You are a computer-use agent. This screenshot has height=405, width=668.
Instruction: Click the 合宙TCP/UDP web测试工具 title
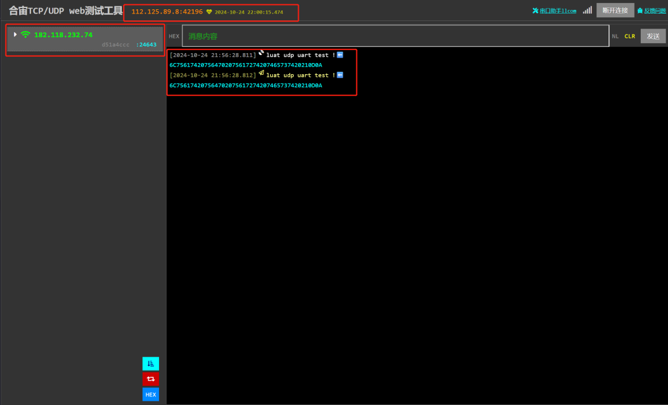(x=66, y=11)
